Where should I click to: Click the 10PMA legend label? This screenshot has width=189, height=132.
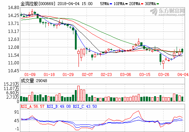coord(119,4)
